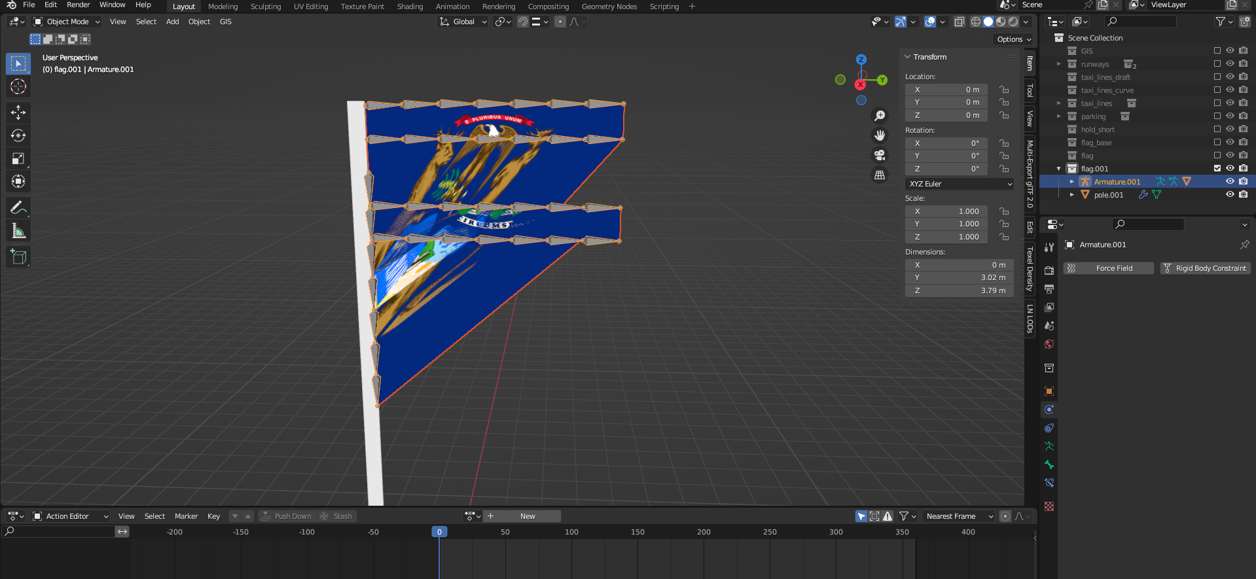Open the Output properties tab
The height and width of the screenshot is (579, 1256).
[1049, 289]
